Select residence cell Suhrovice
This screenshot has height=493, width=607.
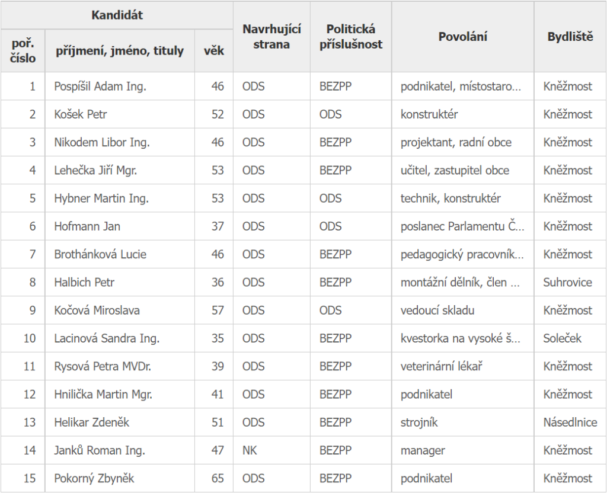coord(567,282)
